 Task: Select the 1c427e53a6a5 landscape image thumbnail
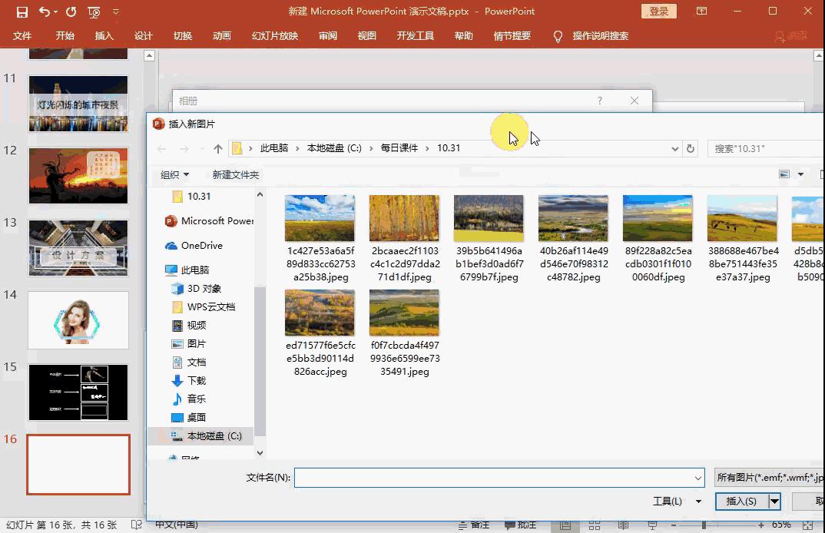(x=320, y=217)
